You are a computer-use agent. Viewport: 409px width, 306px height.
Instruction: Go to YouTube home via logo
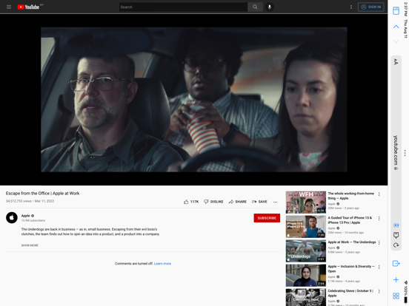click(28, 7)
